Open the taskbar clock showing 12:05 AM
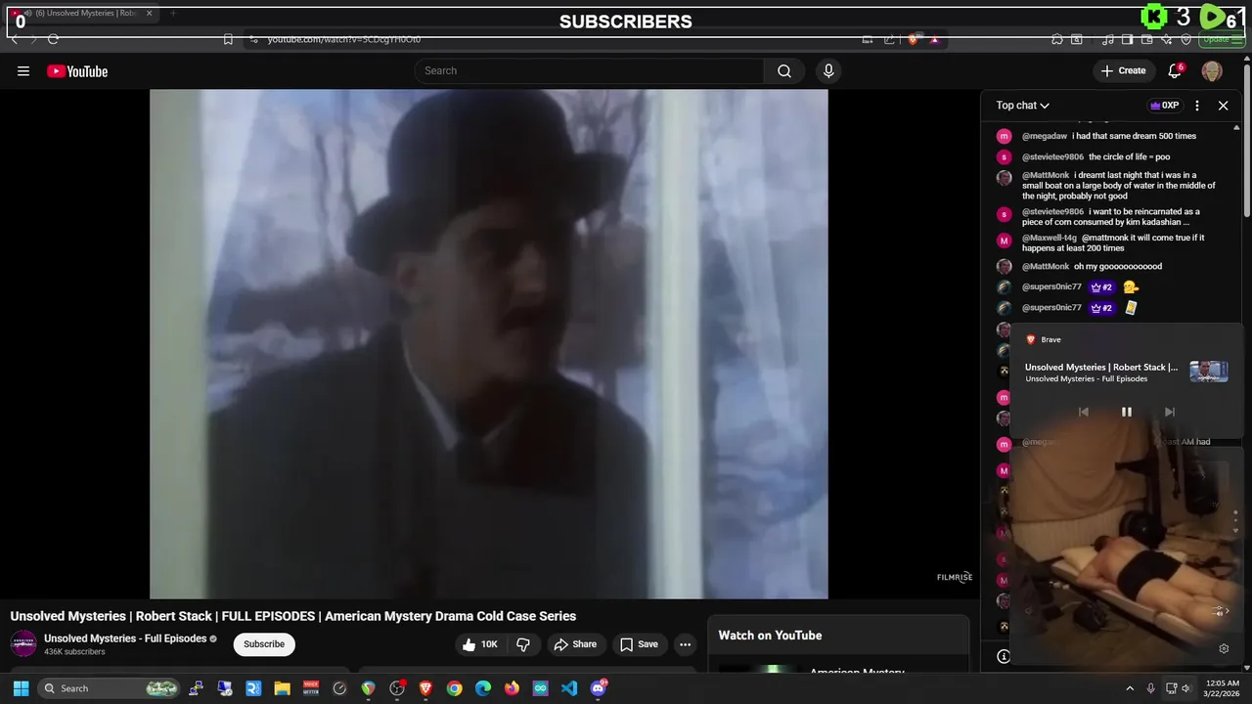The height and width of the screenshot is (704, 1252). (1223, 688)
